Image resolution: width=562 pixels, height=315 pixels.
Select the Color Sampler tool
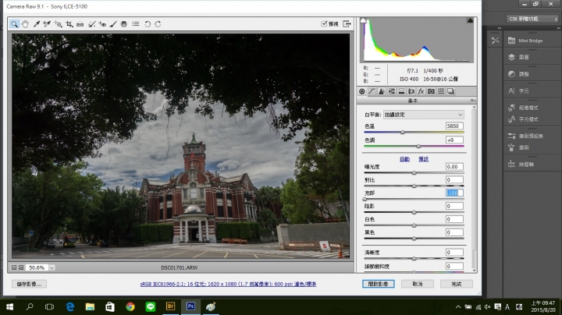47,24
